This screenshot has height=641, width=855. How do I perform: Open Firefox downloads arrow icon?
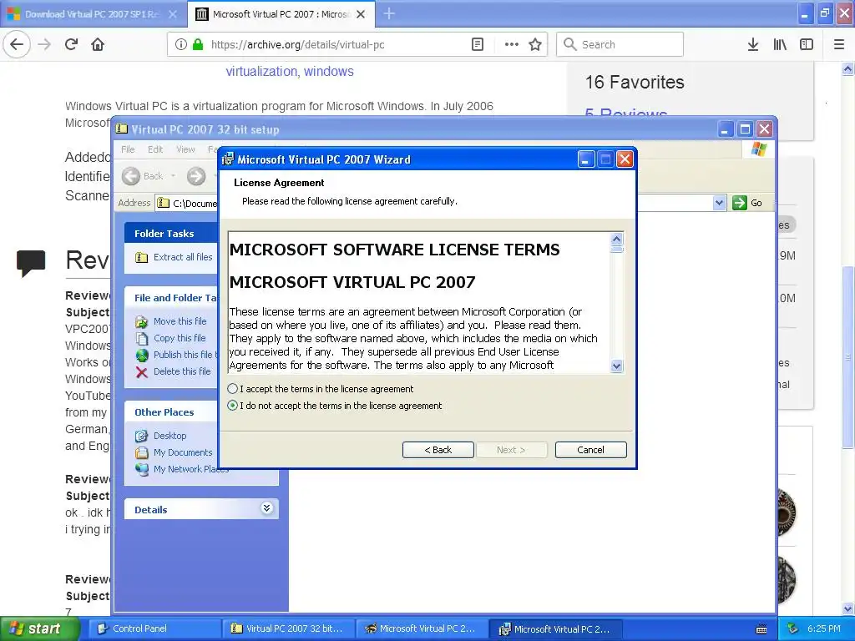(753, 44)
